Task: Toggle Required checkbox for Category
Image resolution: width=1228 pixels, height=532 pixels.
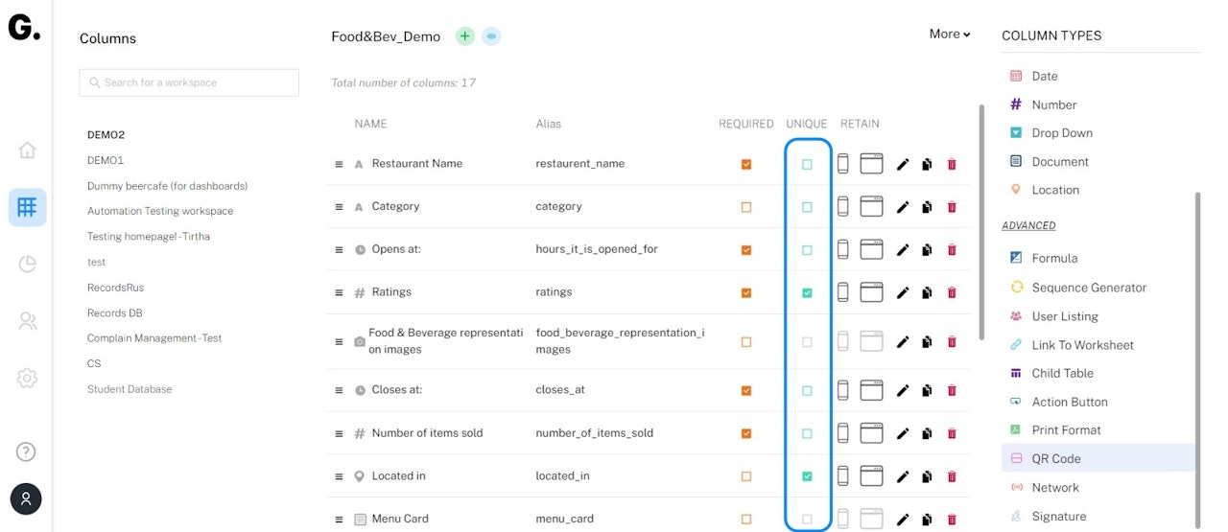Action: coord(746,207)
